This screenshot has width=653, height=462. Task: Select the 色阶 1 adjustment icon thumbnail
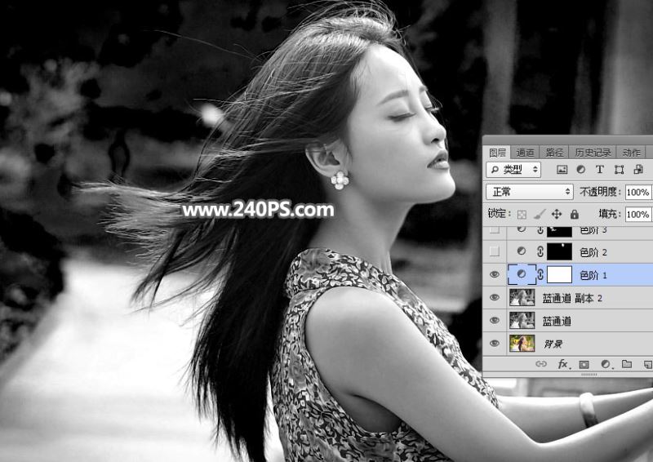[522, 274]
